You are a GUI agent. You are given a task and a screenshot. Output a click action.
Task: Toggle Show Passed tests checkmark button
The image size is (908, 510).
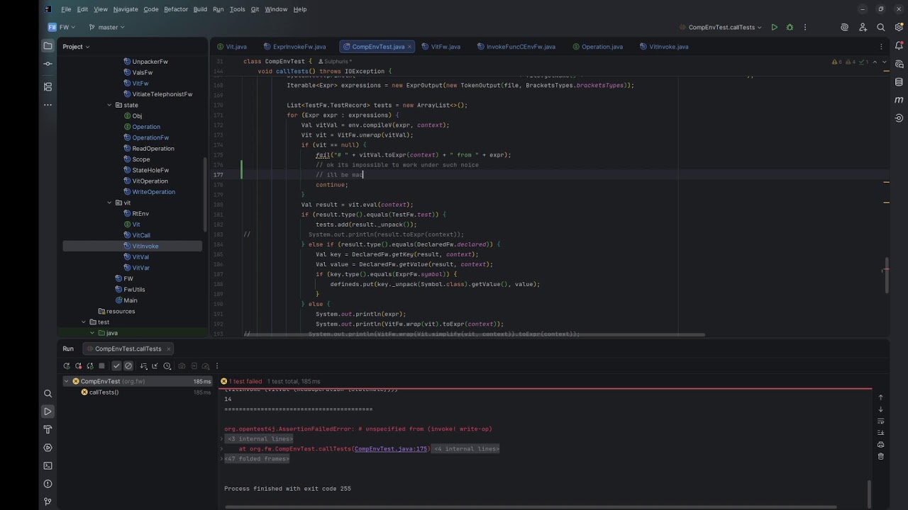click(116, 366)
